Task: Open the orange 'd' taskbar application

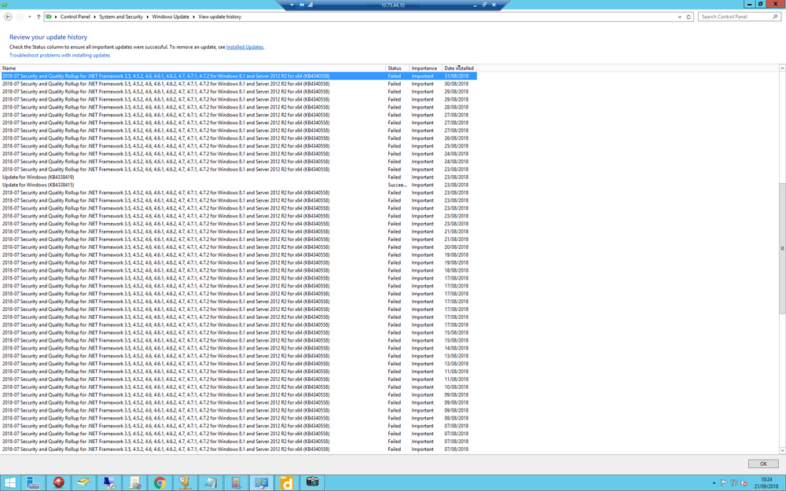Action: pos(287,482)
